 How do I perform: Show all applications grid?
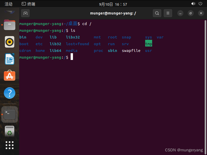[10, 145]
